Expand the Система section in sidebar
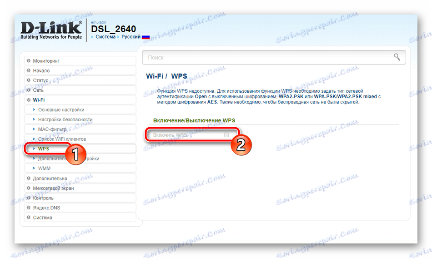 pos(80,218)
